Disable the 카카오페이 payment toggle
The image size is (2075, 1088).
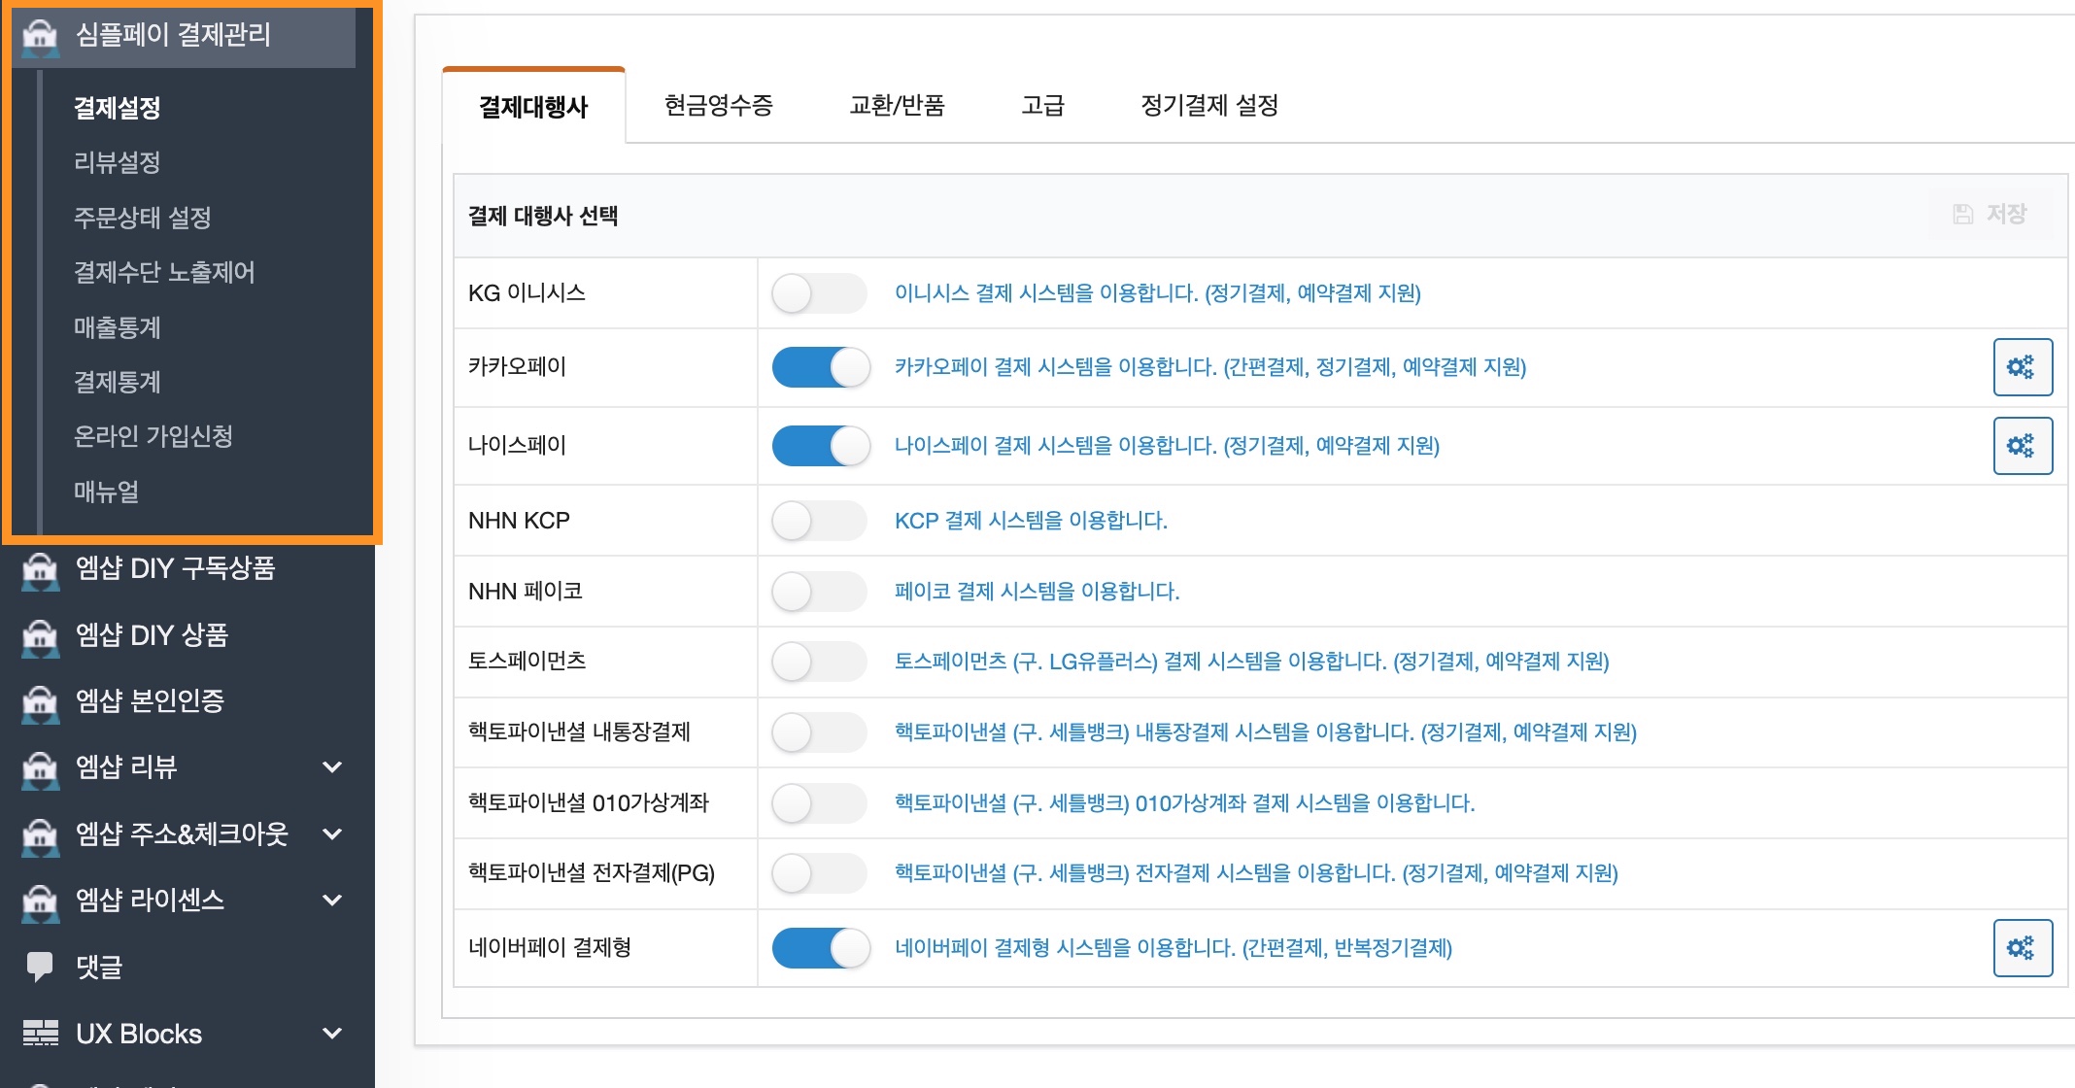819,367
